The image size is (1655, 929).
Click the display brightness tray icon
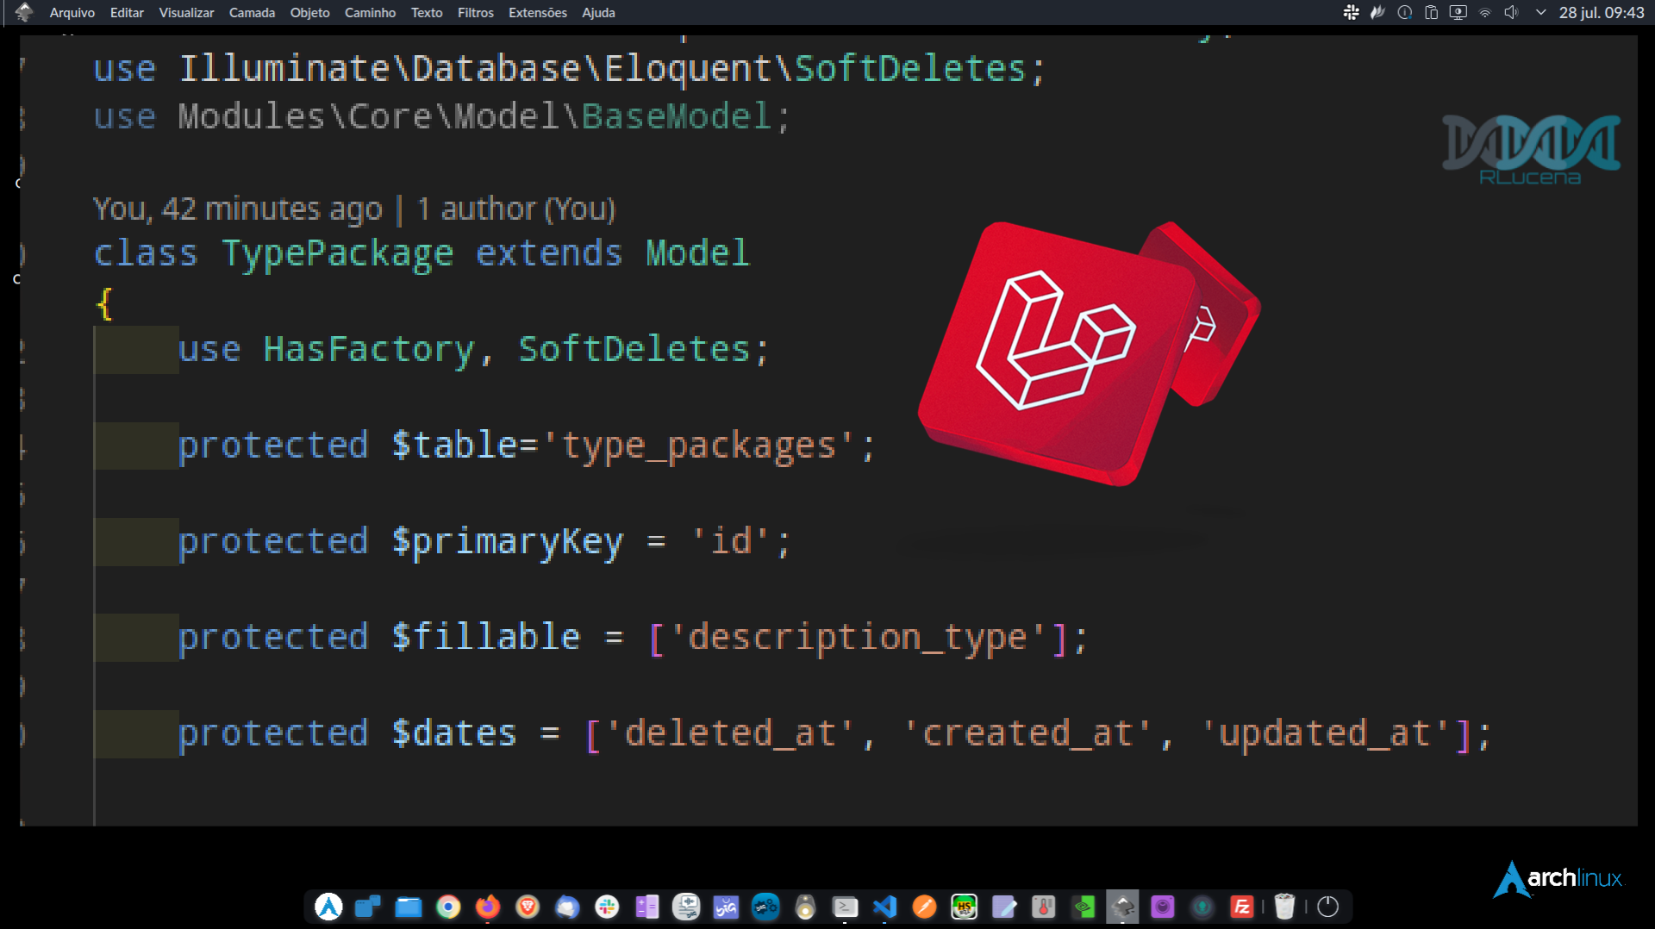pyautogui.click(x=1458, y=12)
